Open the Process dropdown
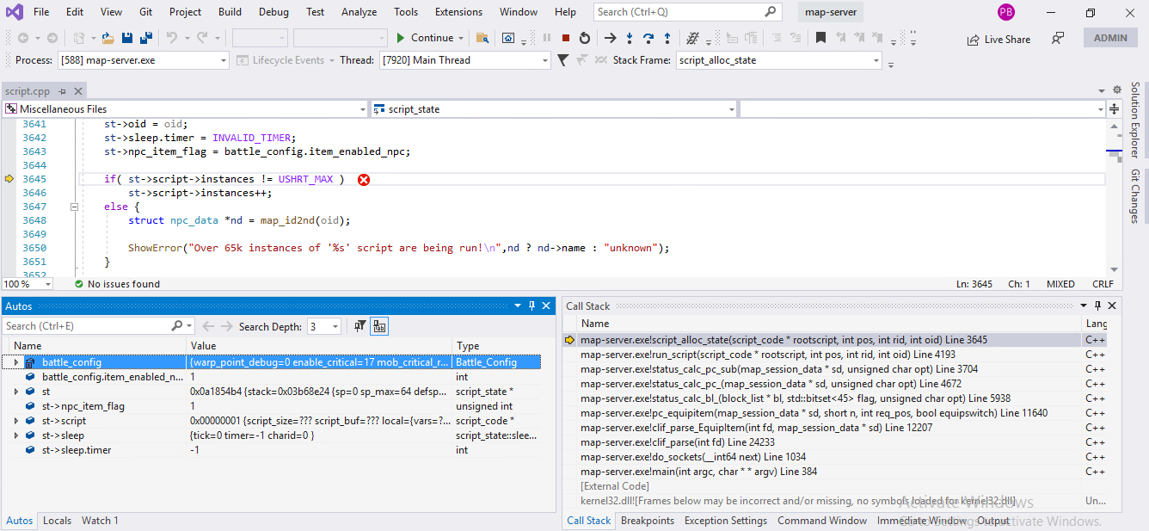This screenshot has height=531, width=1149. [224, 60]
